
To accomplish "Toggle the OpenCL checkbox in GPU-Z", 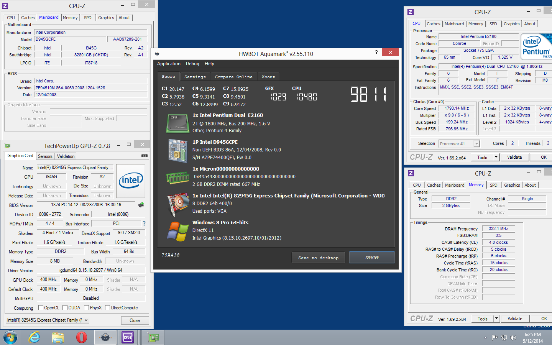I will click(41, 307).
